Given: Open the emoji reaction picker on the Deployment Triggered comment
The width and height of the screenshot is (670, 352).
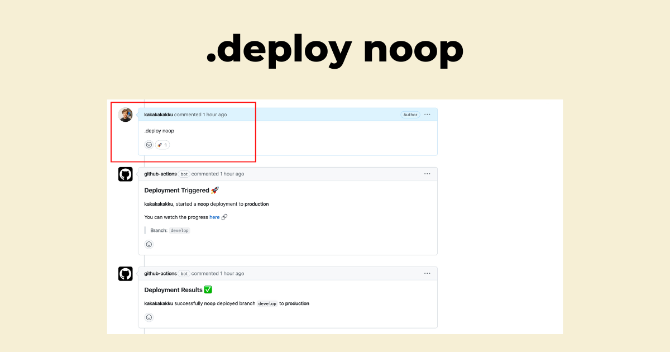Looking at the screenshot, I should 149,244.
